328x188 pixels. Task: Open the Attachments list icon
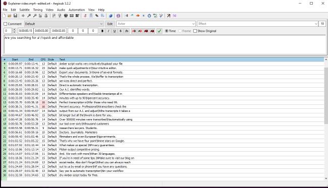[x=97, y=16]
